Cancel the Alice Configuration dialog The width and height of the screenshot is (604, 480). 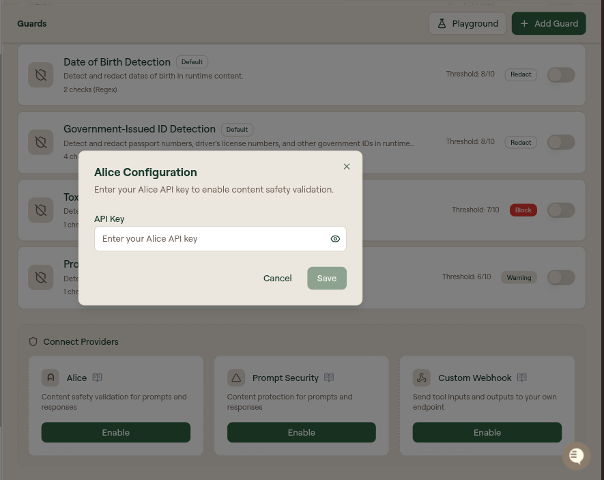click(277, 278)
